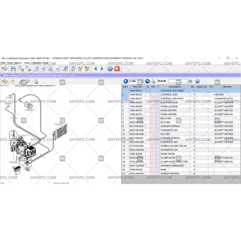Click the blue back navigation arrow on main toolbar
The height and width of the screenshot is (241, 241).
coord(95,69)
